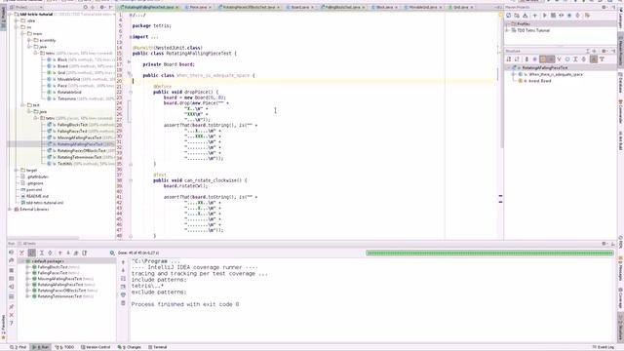Click the rerun tests icon in the Run panel

pos(11,253)
